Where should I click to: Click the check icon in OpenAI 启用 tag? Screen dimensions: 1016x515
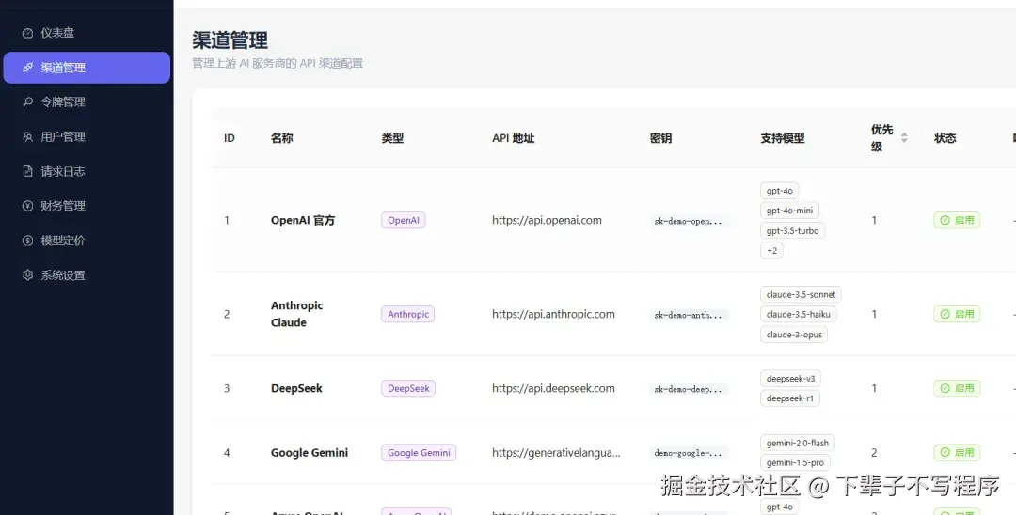pos(945,220)
